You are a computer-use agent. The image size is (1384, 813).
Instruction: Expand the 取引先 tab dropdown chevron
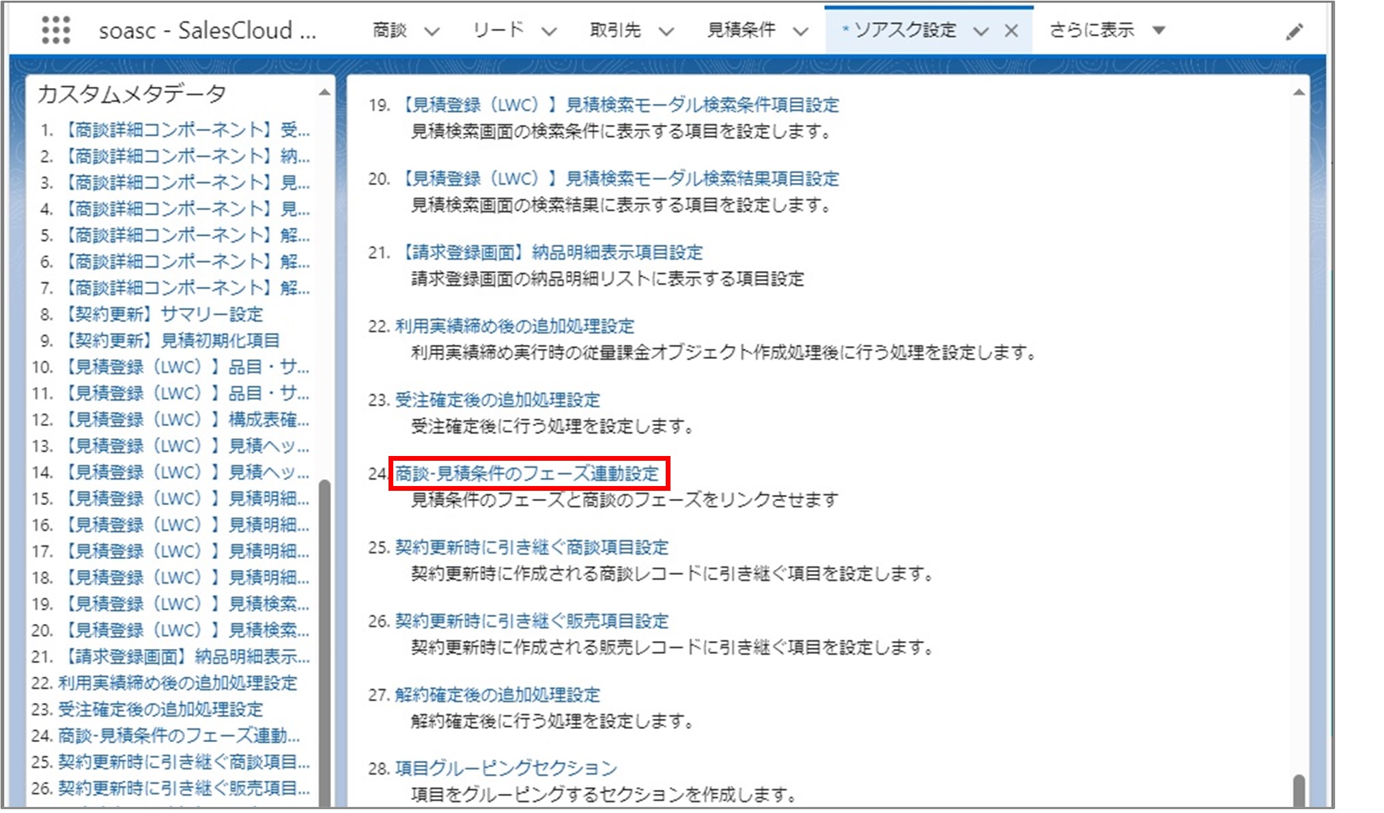point(666,31)
